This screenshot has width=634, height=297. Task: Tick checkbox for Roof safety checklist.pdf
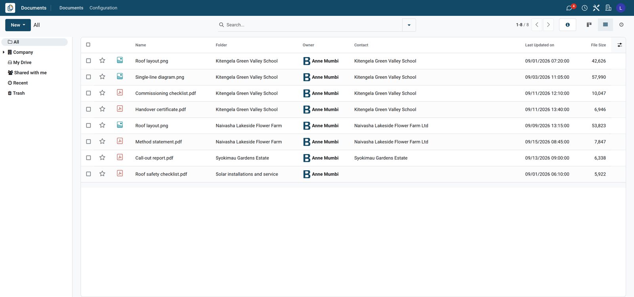coord(88,174)
